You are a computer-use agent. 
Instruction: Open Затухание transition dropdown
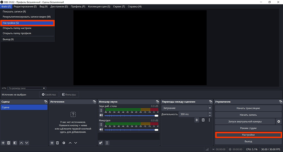(x=187, y=108)
